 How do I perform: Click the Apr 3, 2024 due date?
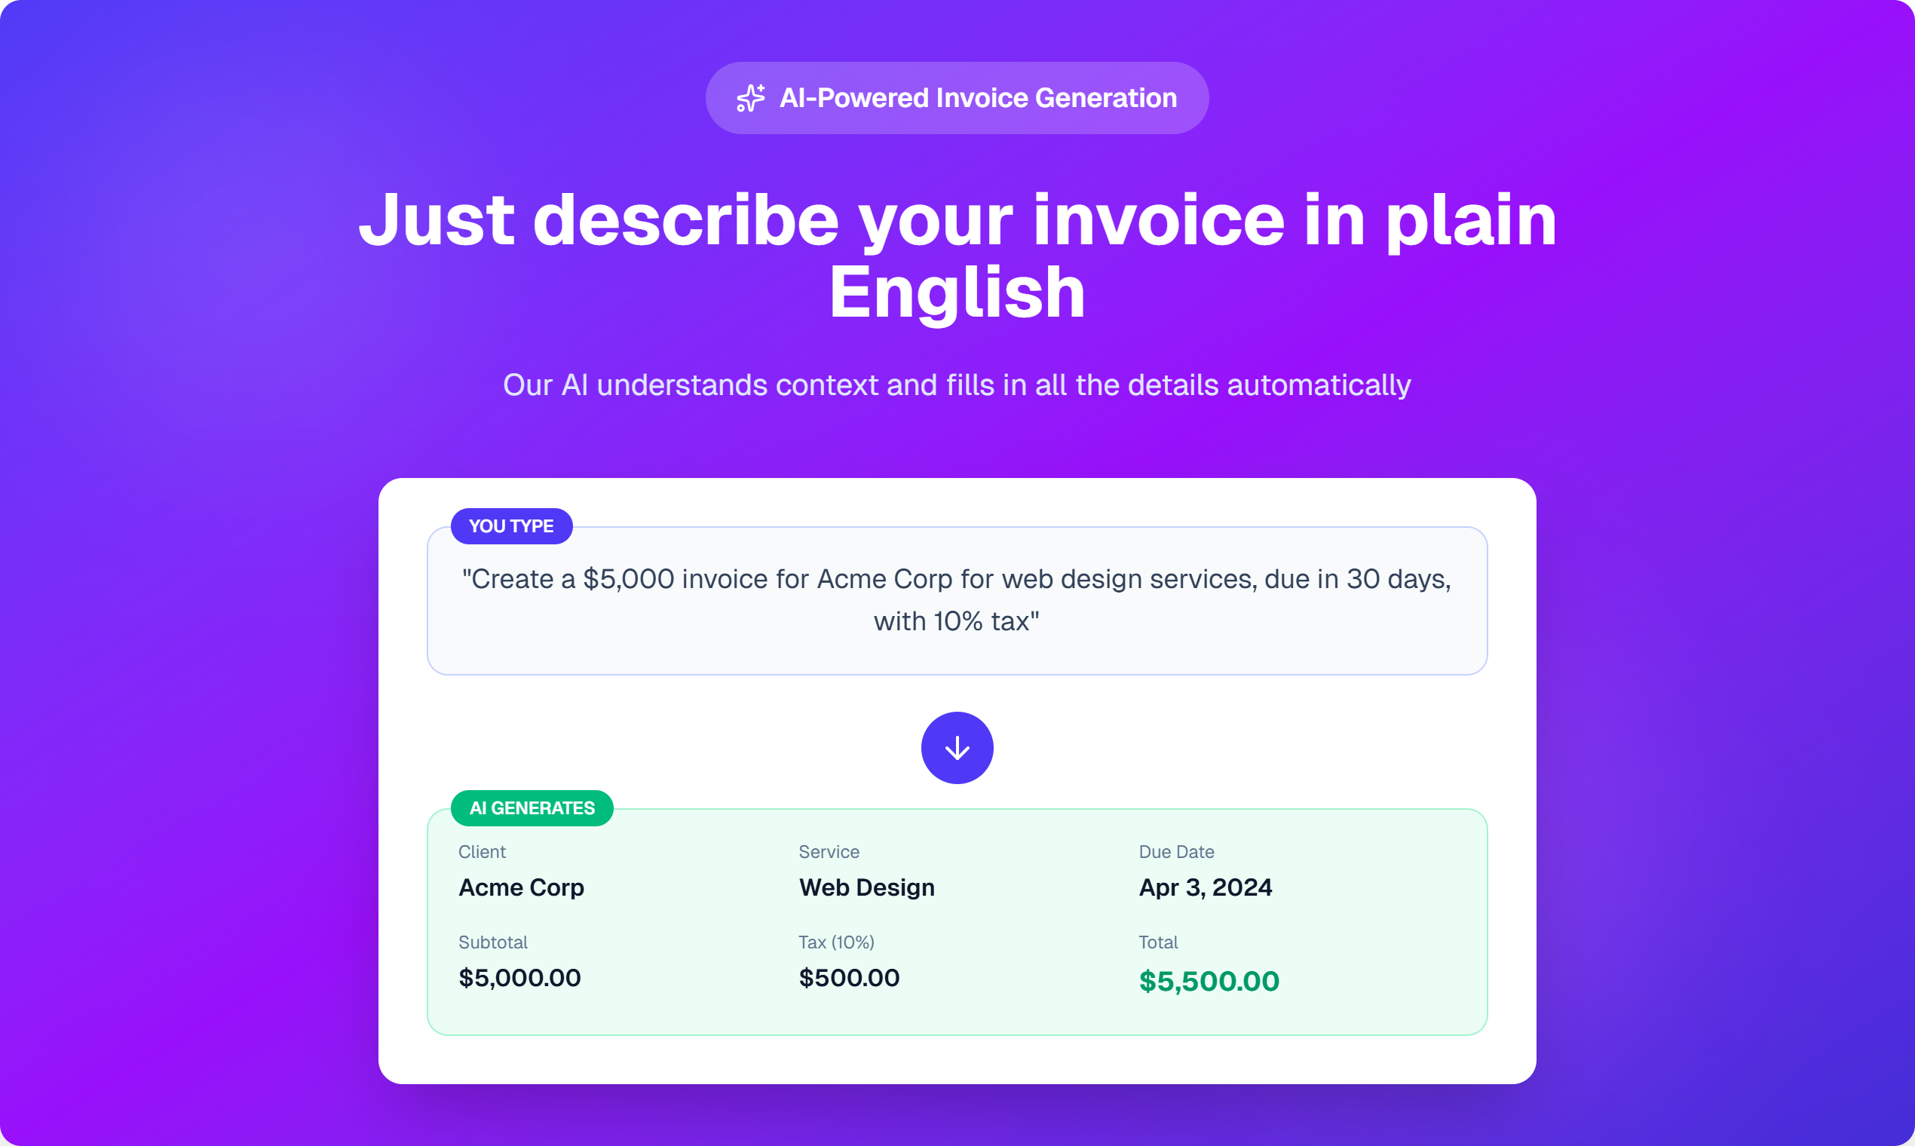(1206, 887)
